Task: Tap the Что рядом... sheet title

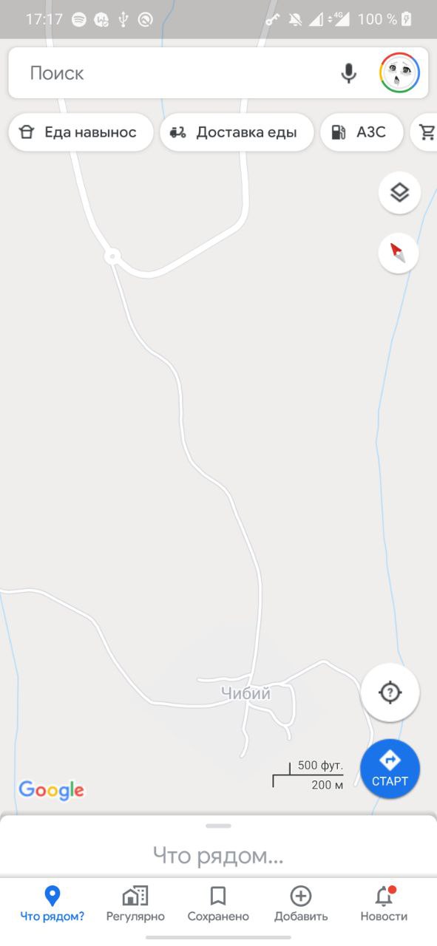Action: pyautogui.click(x=218, y=856)
